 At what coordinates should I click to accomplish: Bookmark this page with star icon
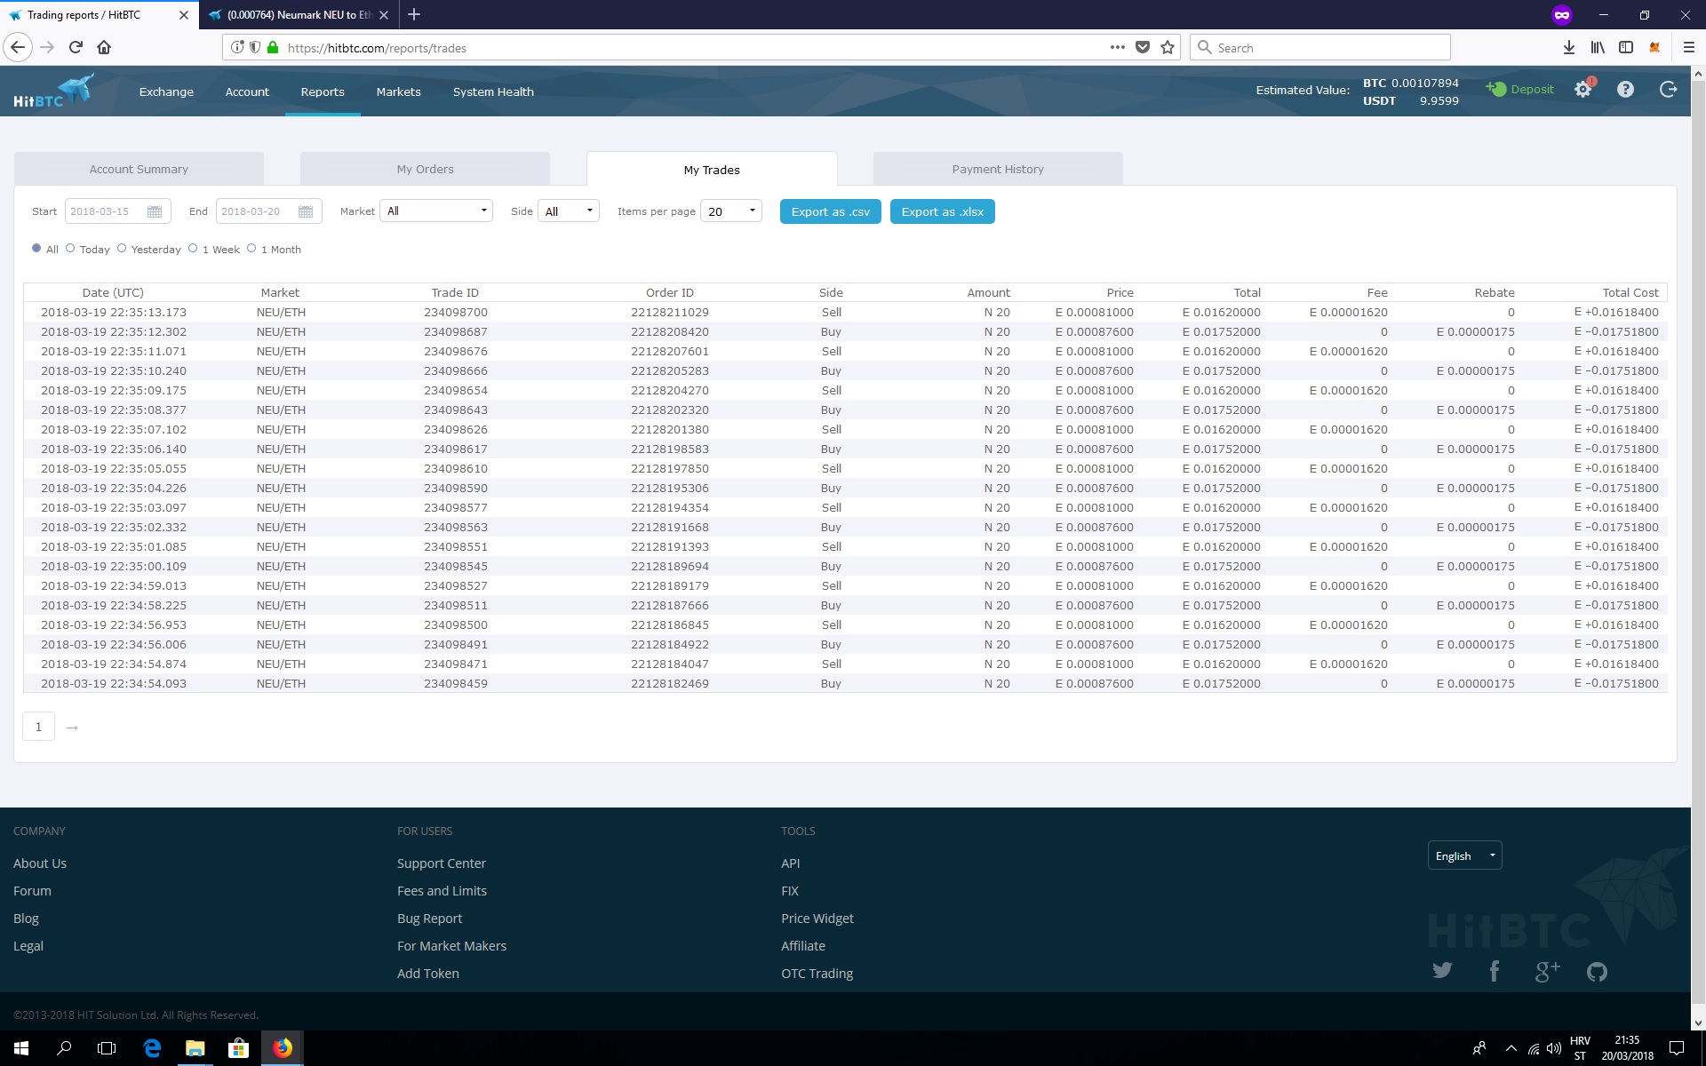(x=1168, y=47)
